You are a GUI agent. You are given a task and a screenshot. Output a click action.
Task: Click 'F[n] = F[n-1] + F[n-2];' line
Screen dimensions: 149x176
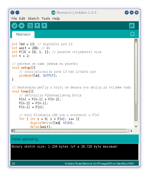pos(40,99)
